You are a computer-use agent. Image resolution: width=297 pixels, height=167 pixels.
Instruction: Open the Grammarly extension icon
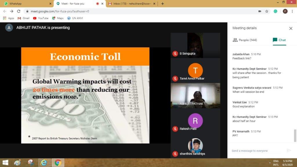276,11
